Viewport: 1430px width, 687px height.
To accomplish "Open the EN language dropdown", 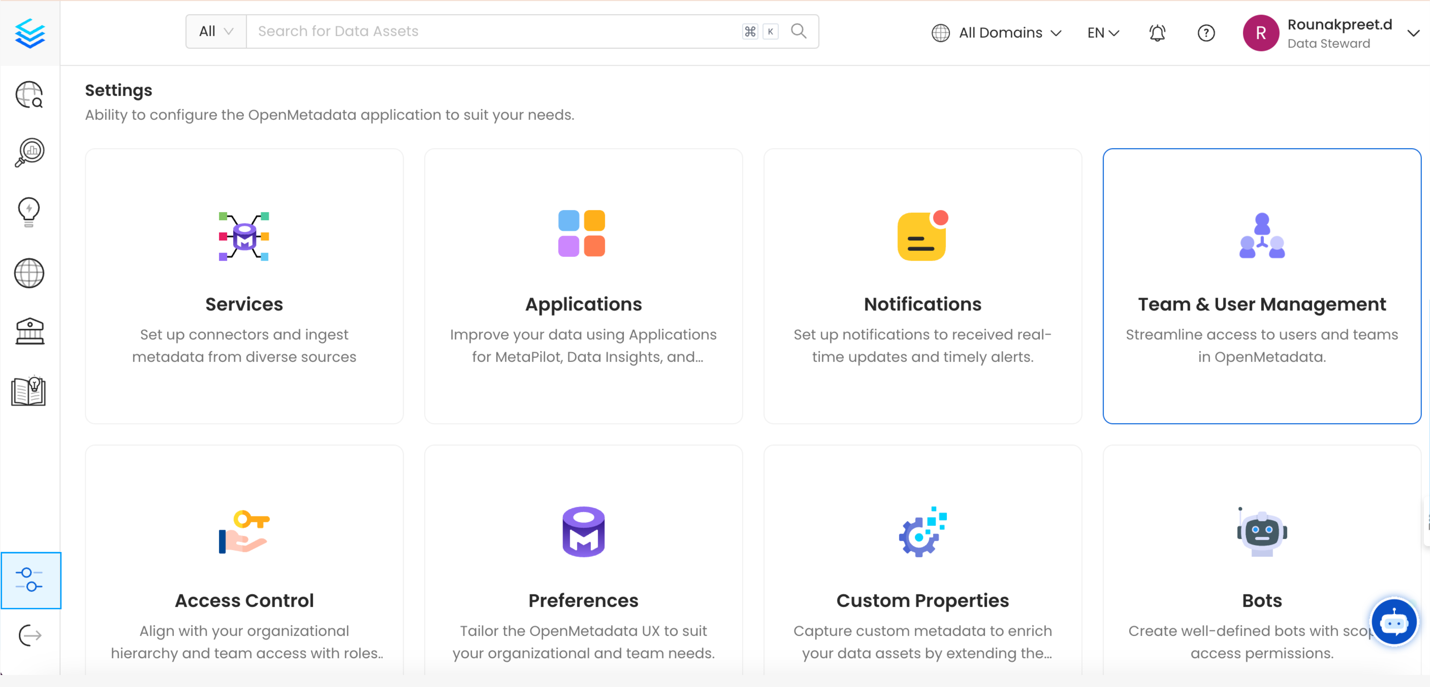I will (1103, 33).
